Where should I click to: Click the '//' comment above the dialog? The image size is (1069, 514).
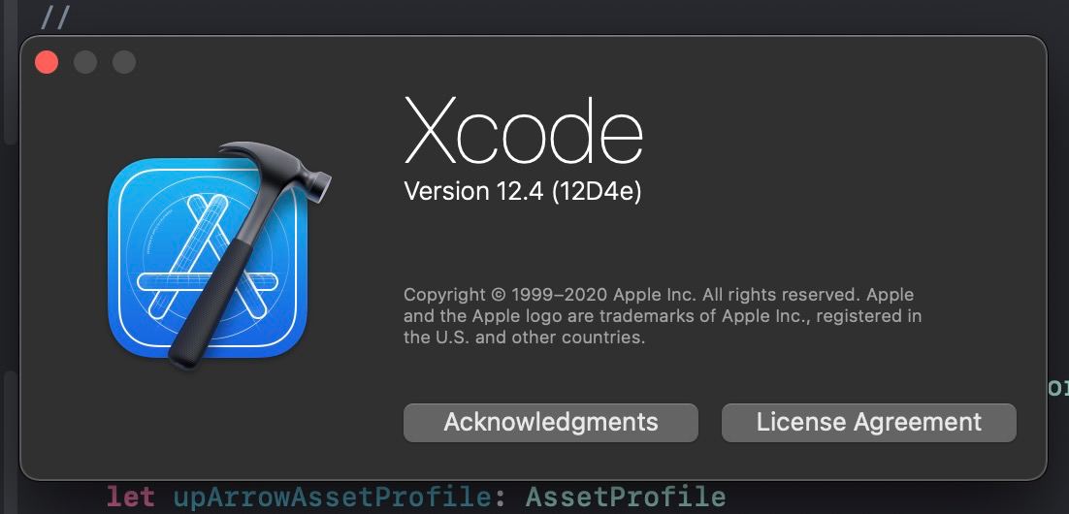coord(55,16)
